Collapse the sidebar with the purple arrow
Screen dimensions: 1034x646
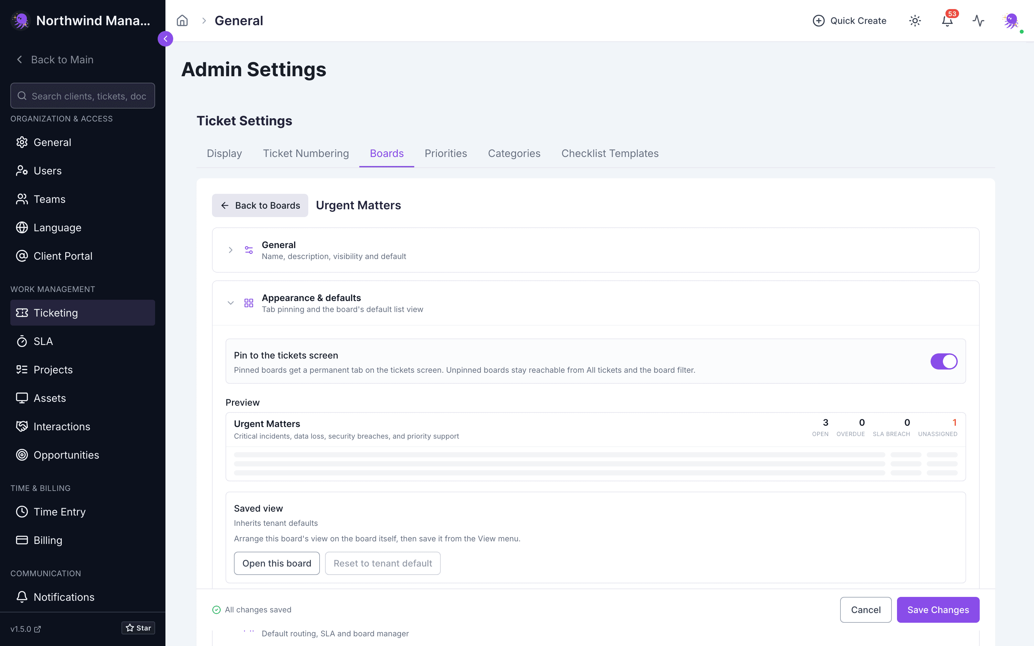165,39
